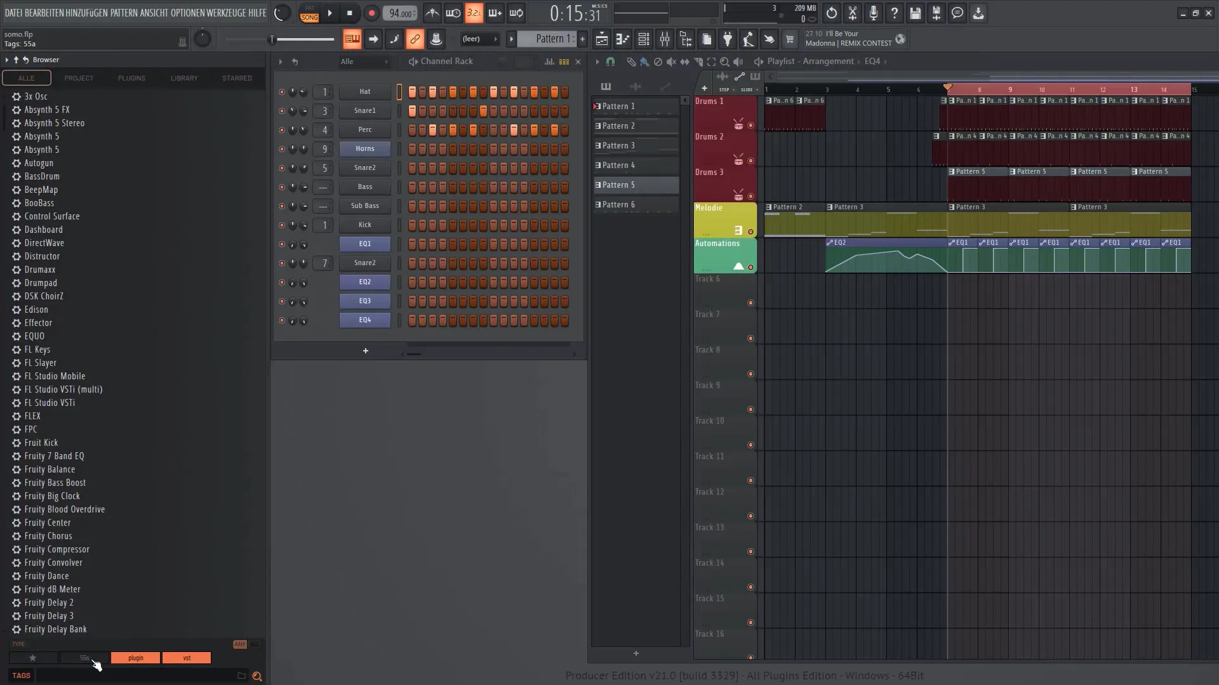Click the browser toggle icon
Screen dimensions: 1219x685
pyautogui.click(x=8, y=60)
